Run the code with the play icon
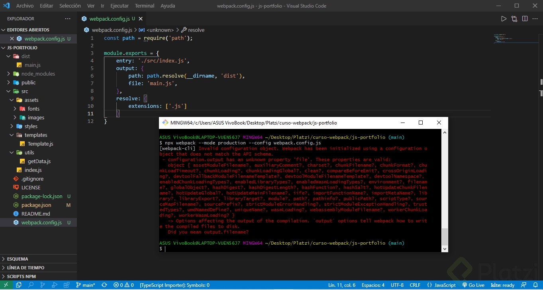This screenshot has width=543, height=290. coord(504,19)
